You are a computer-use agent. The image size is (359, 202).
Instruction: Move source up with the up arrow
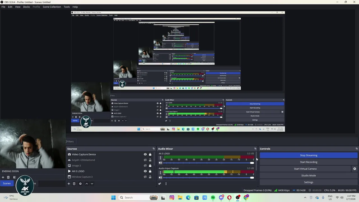click(87, 184)
